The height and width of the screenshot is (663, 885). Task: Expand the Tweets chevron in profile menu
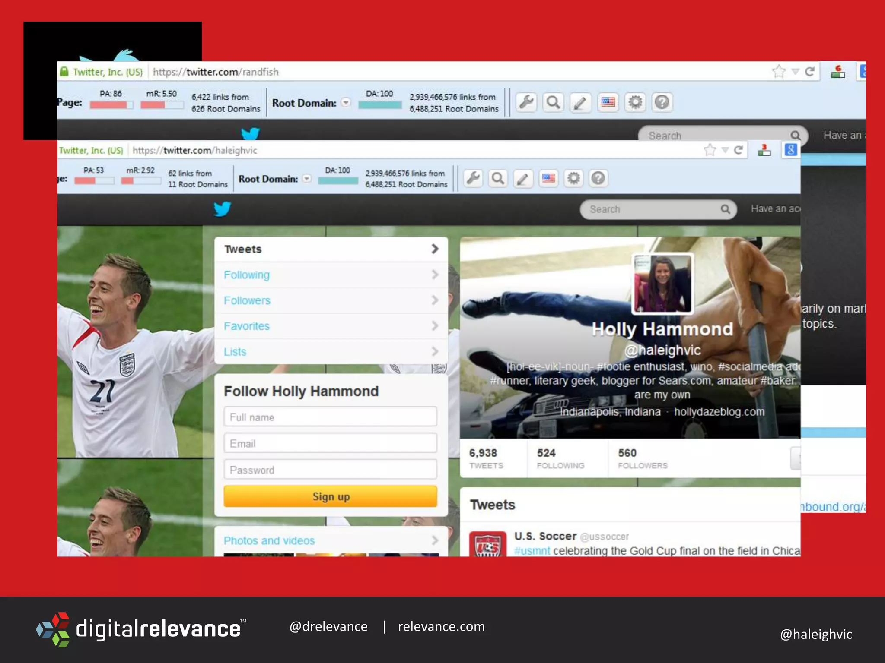pos(435,249)
